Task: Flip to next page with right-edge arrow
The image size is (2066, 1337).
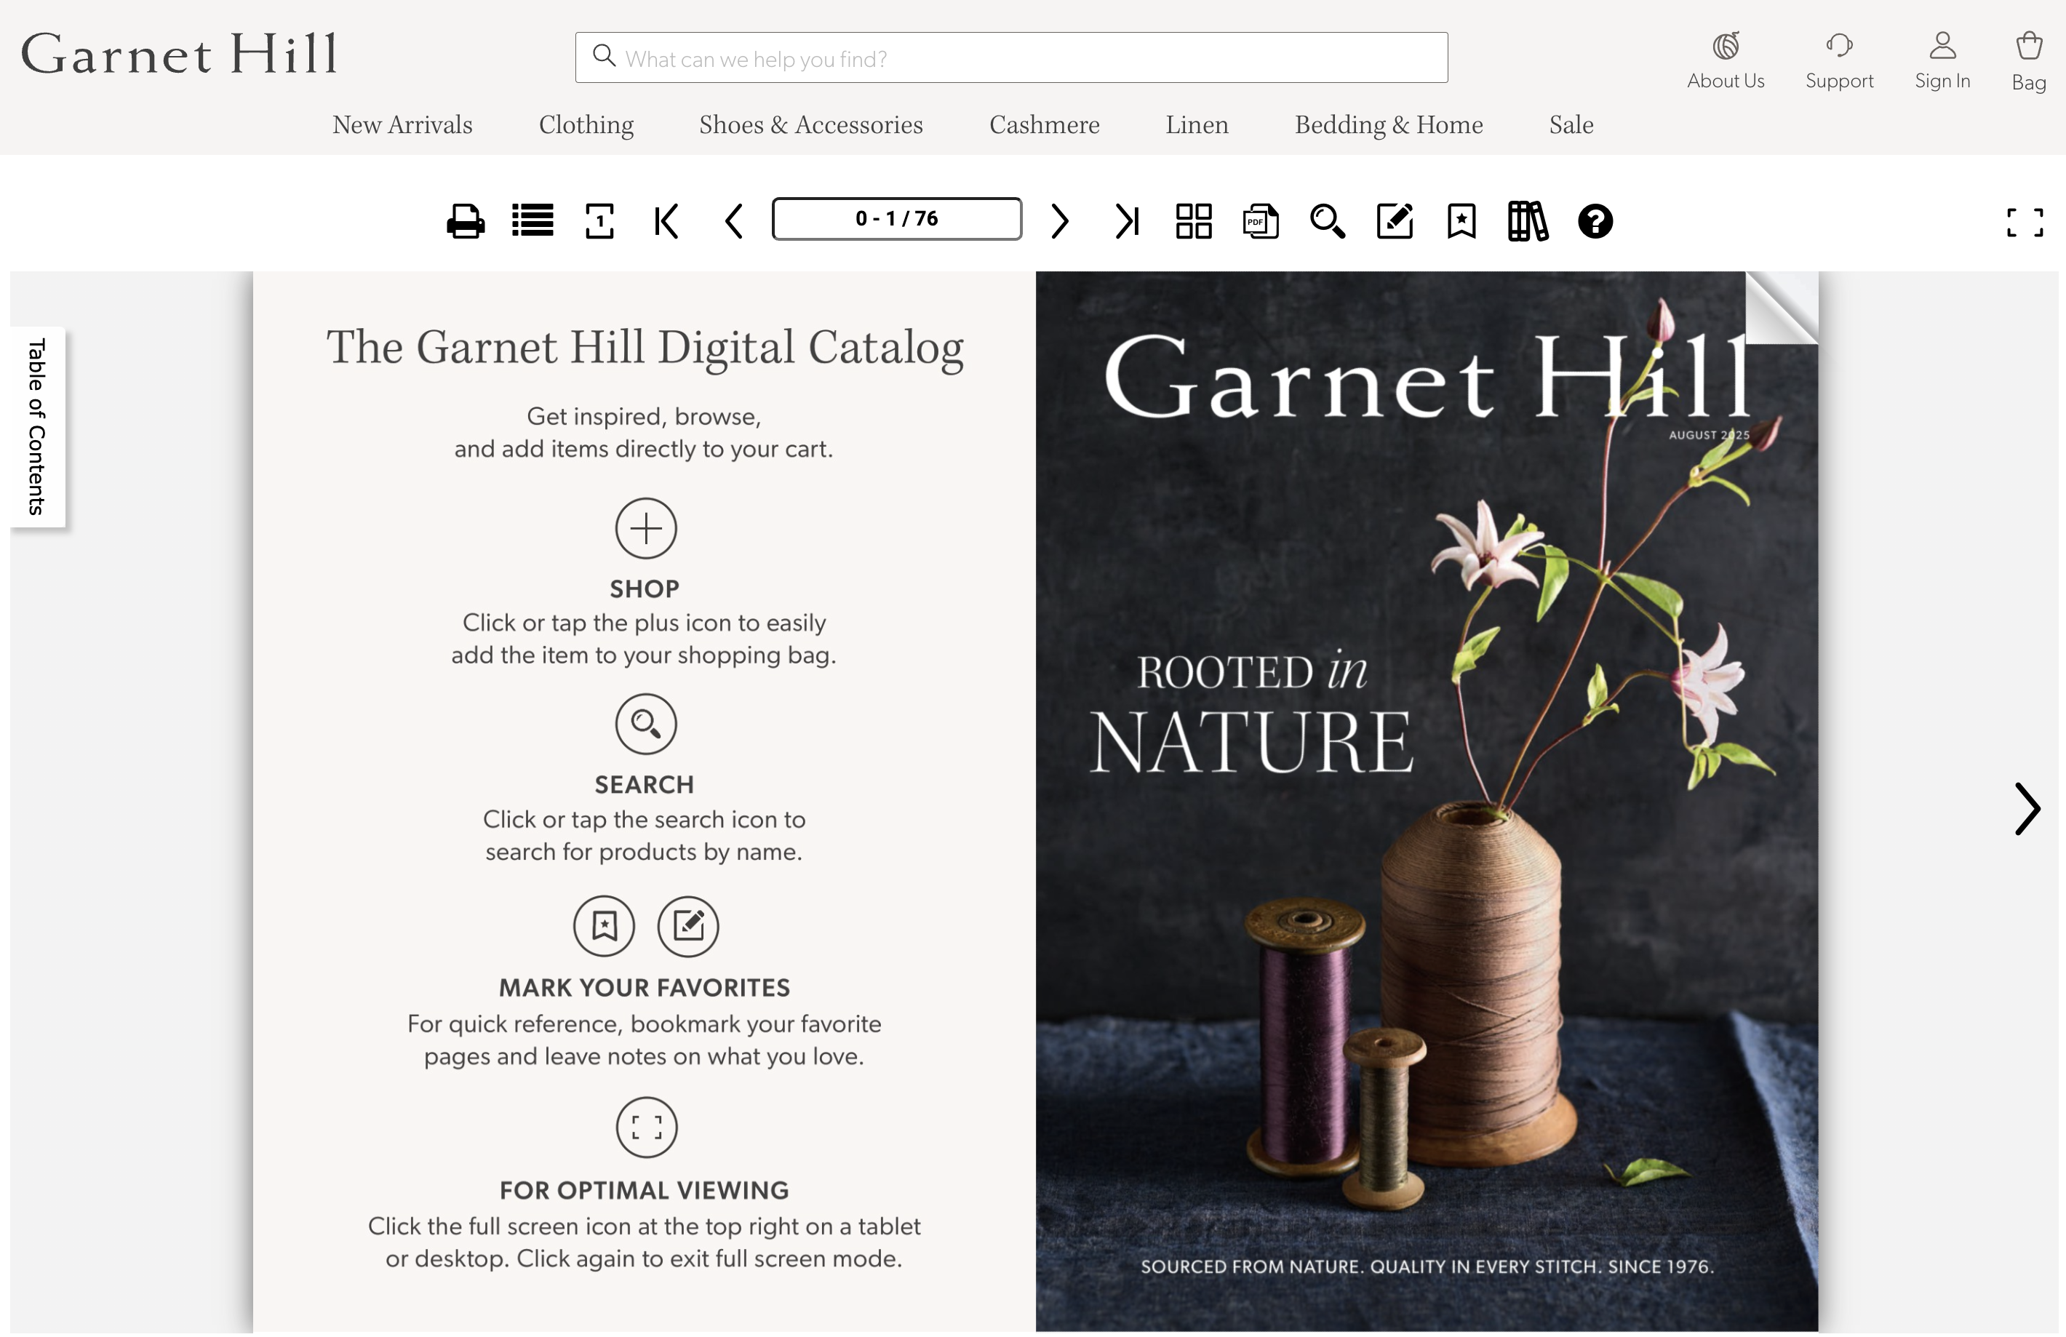Action: click(x=2027, y=809)
